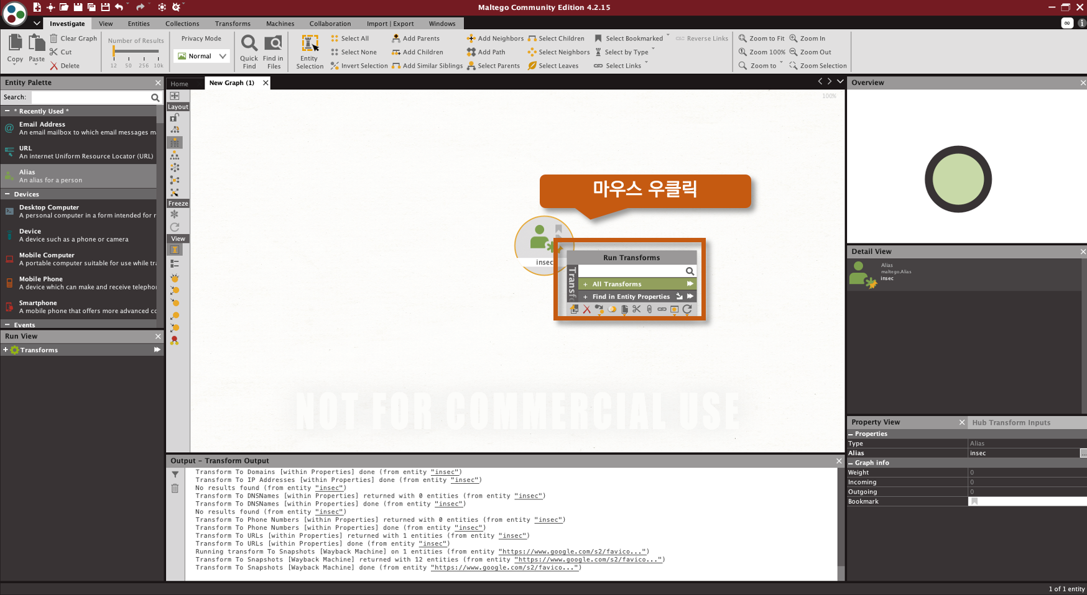
Task: Switch to Hub Transform Inputs tab
Action: [x=1011, y=422]
